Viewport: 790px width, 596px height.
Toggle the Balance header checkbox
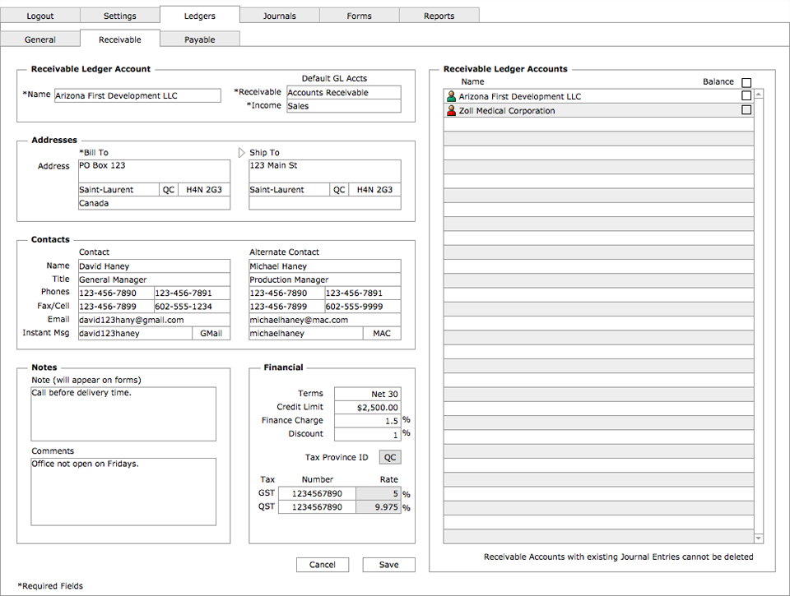pos(746,82)
